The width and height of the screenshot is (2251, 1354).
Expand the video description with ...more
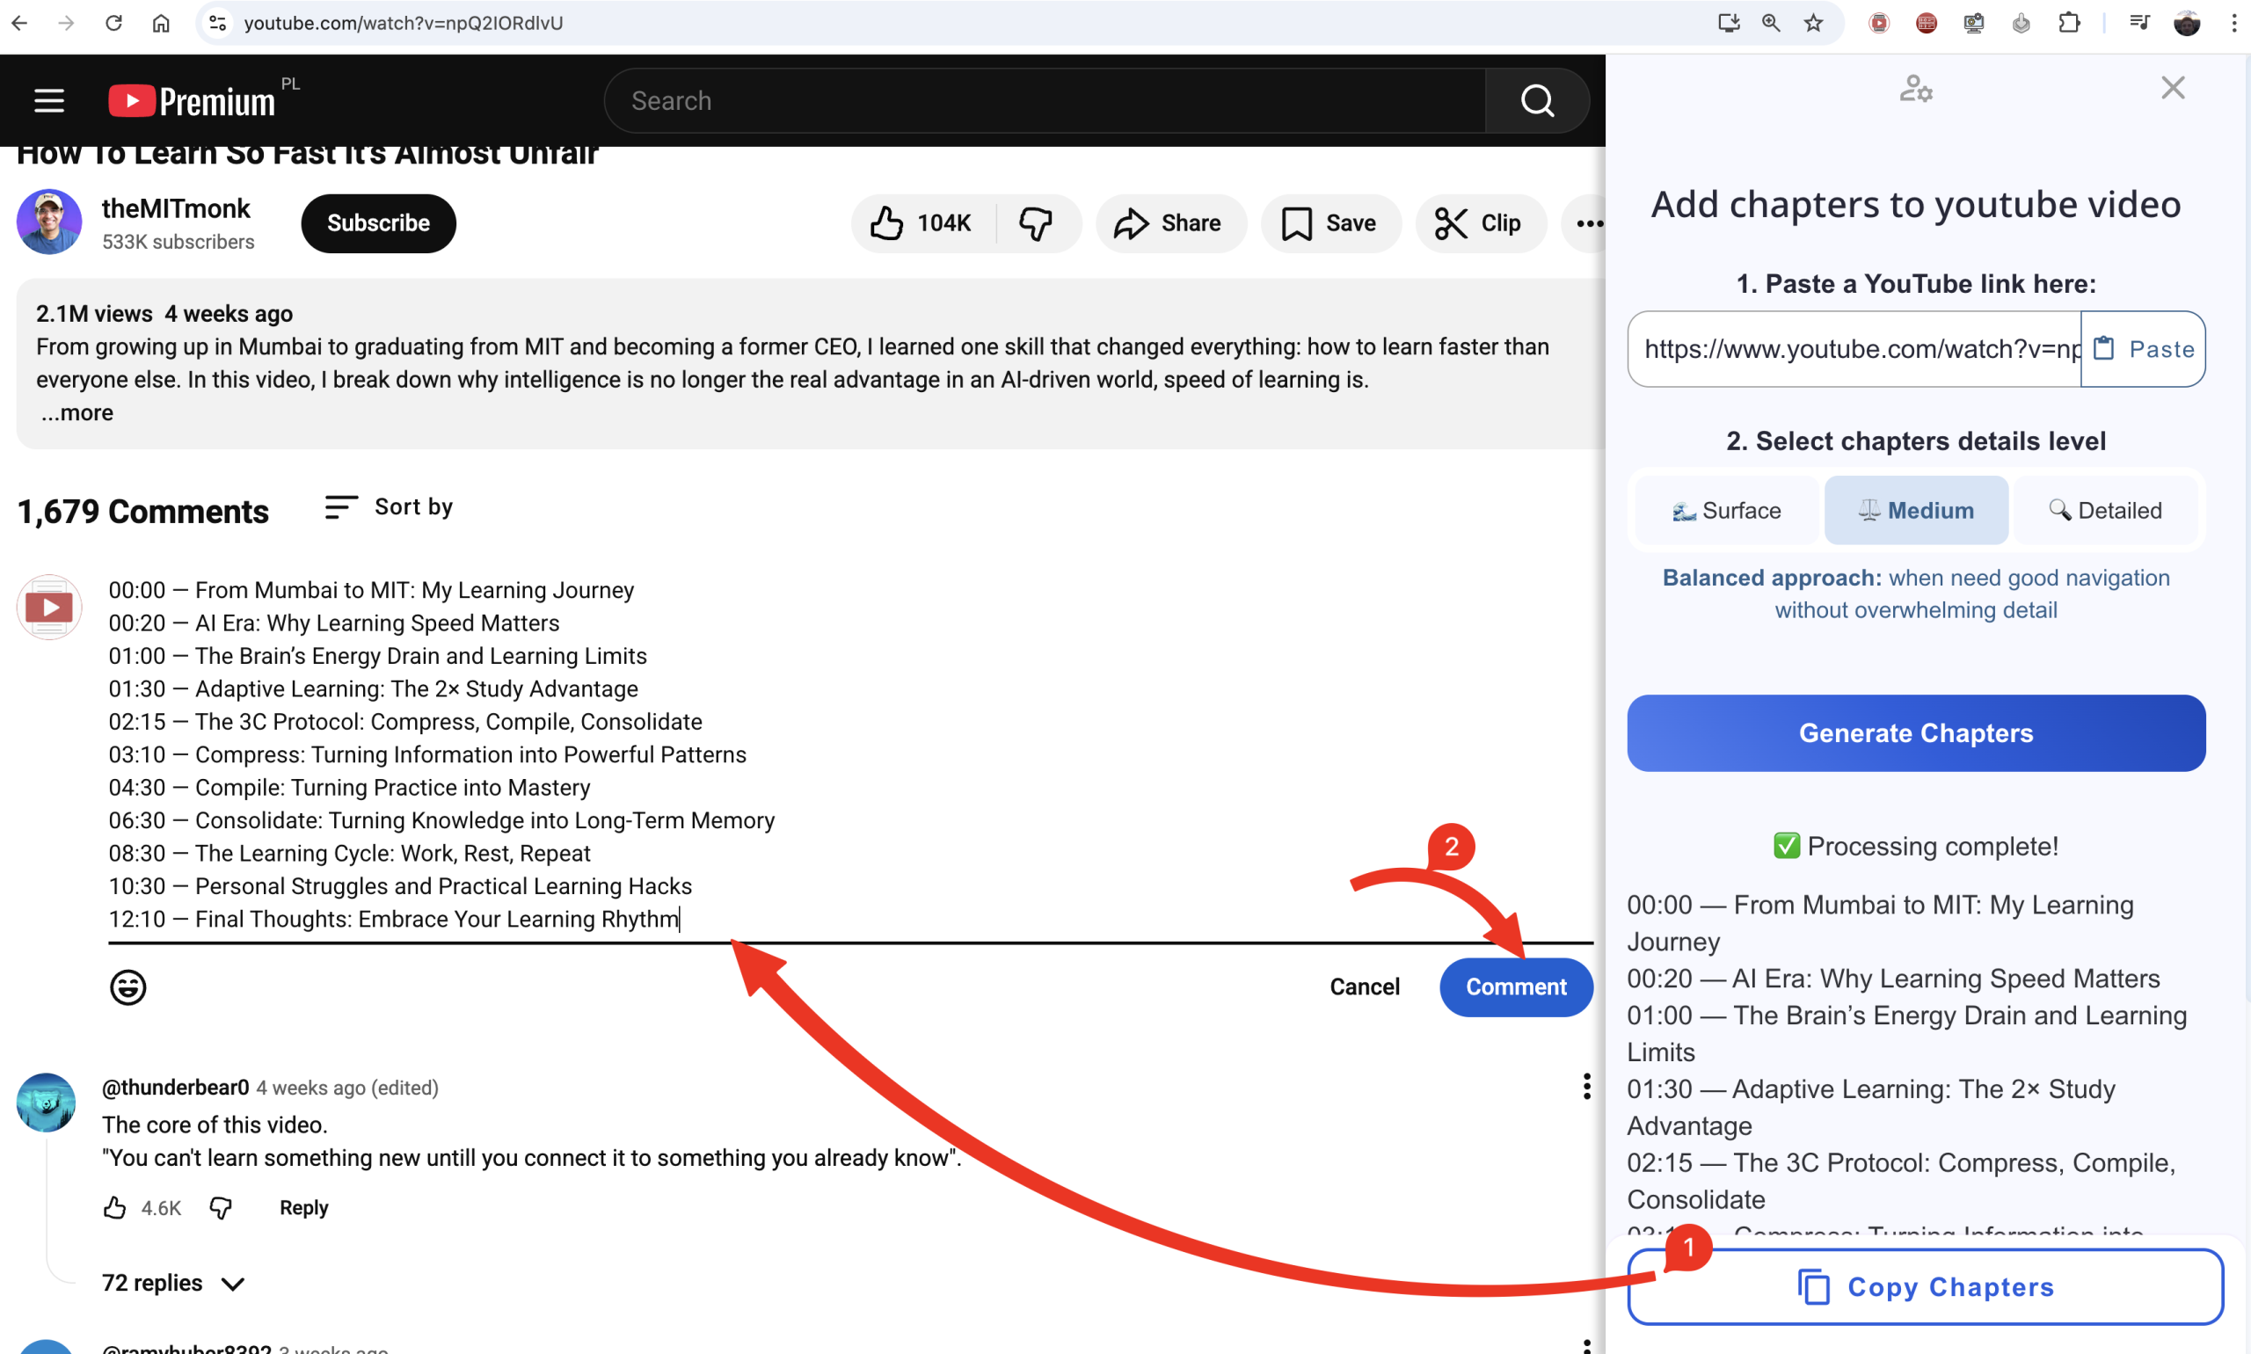click(x=76, y=412)
